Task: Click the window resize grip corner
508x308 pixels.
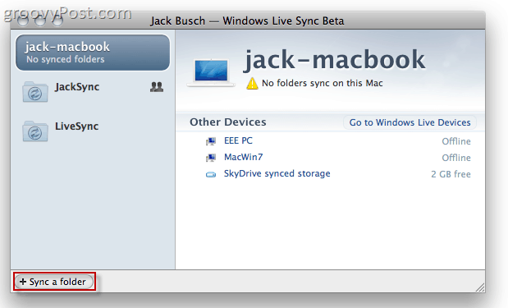Action: 480,287
